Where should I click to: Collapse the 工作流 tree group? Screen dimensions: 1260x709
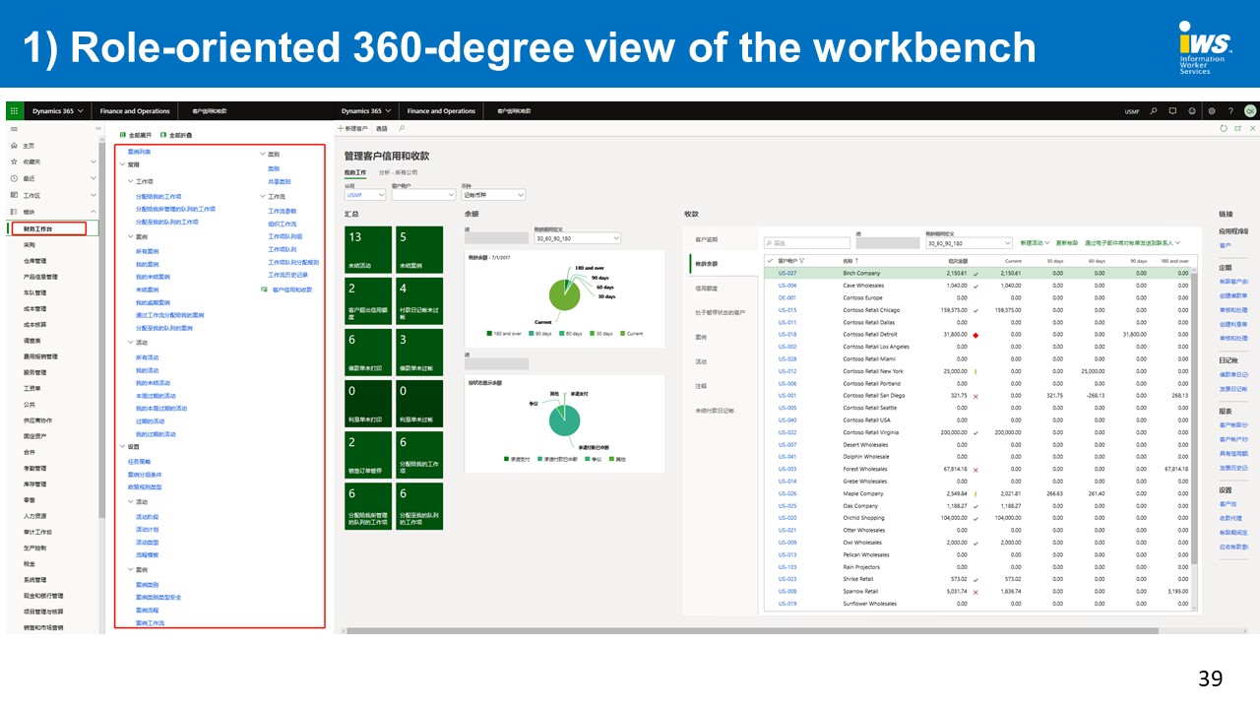tap(263, 197)
